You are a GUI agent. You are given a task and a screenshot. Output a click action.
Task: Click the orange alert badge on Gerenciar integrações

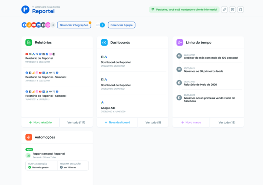click(90, 23)
